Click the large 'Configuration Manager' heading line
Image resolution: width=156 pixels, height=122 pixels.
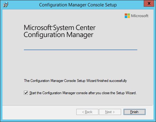tap(59, 35)
